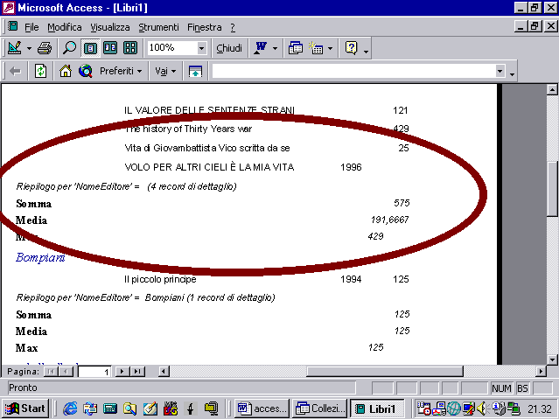Click the vertical scrollbar thumb
This screenshot has width=559, height=419.
pos(552,187)
